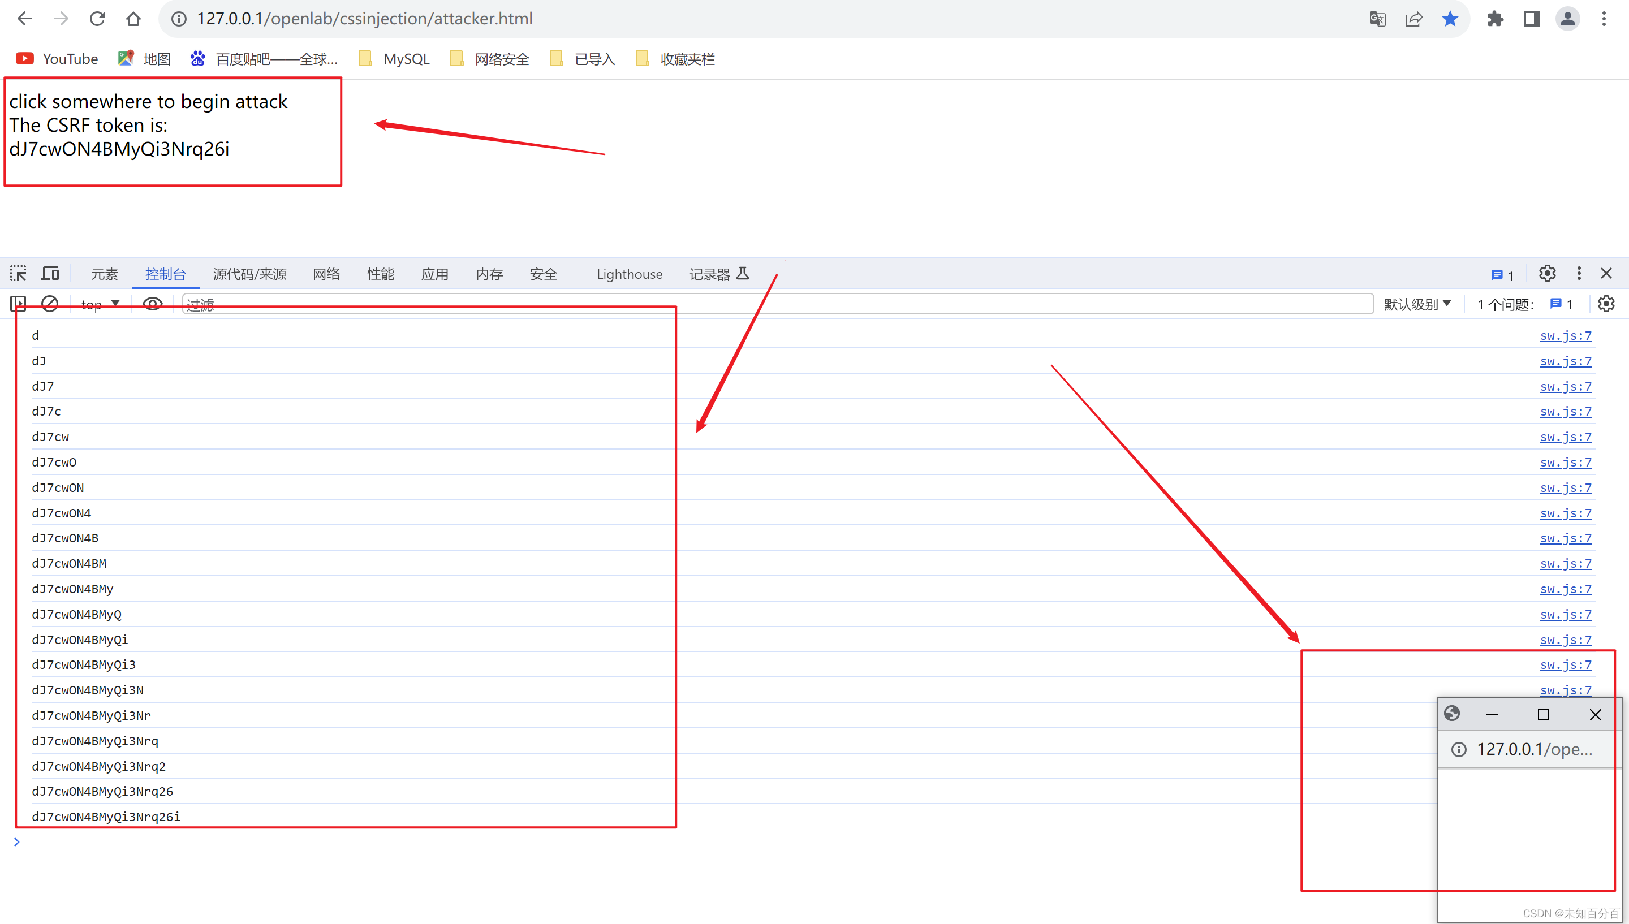
Task: Toggle the console sidebar panel icon
Action: pyautogui.click(x=19, y=304)
